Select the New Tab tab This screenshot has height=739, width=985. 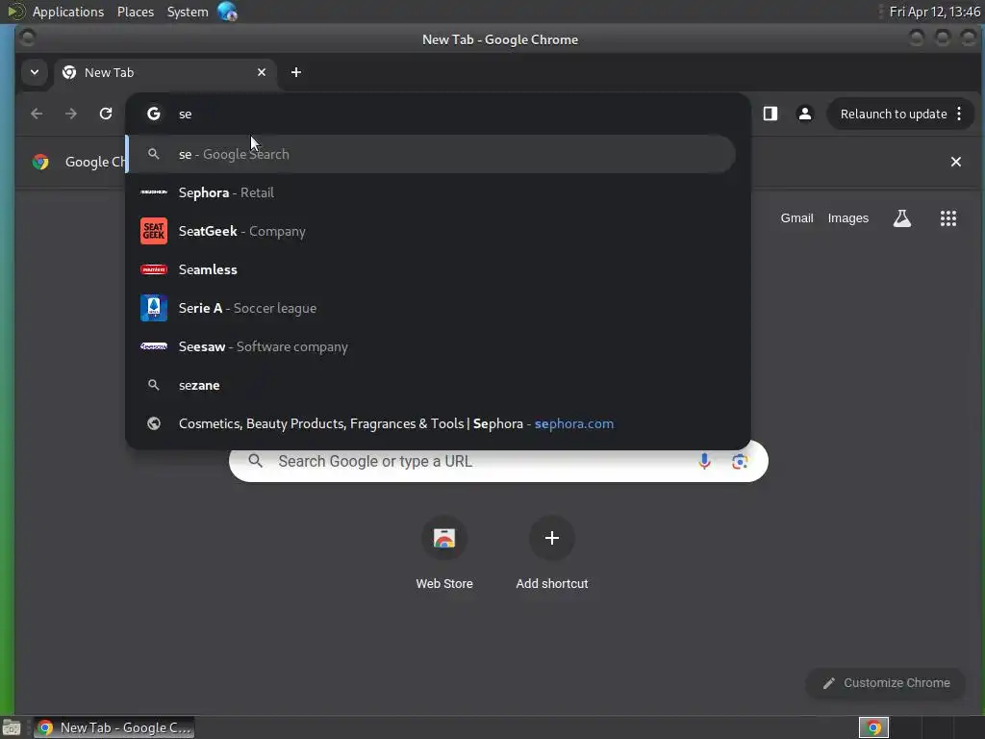pyautogui.click(x=164, y=72)
